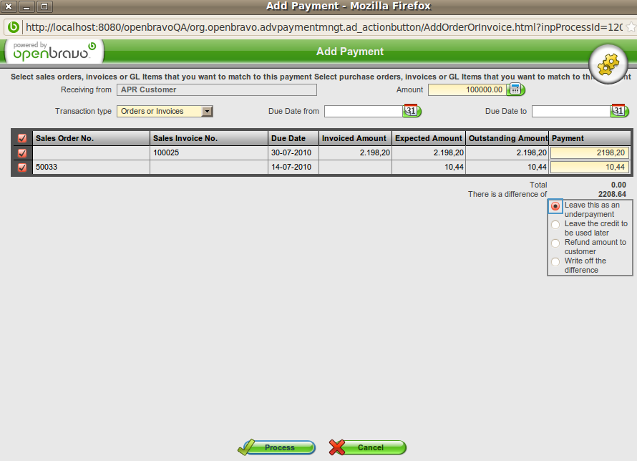Select Refund amount to customer option
Viewport: 637px width, 461px height.
point(555,243)
